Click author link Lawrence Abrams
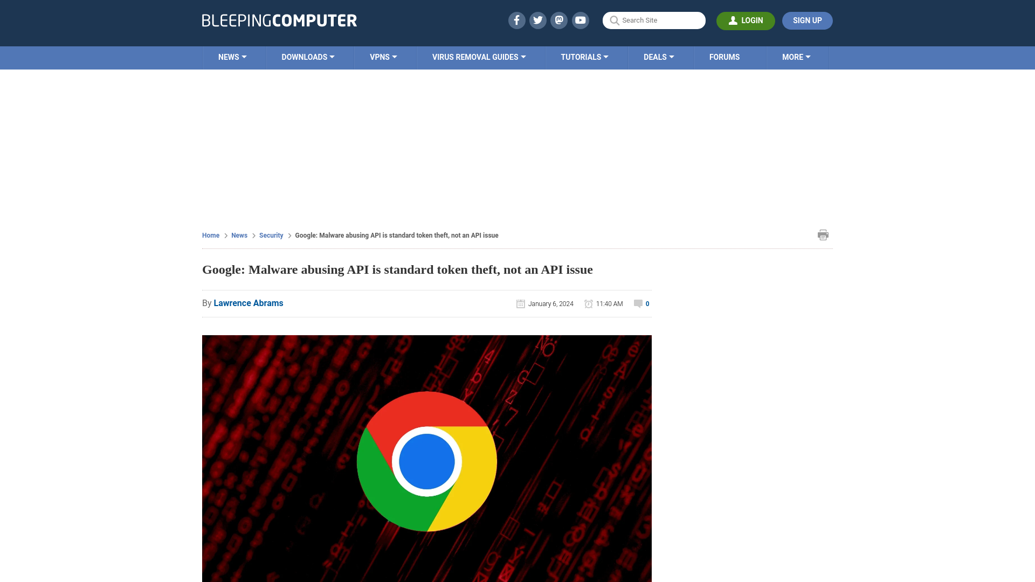Viewport: 1035px width, 582px height. coord(248,303)
